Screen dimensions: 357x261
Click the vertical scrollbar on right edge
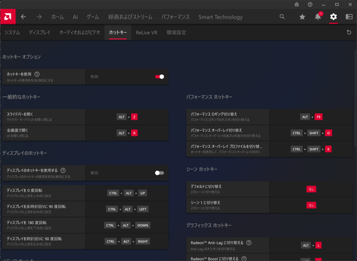click(x=355, y=98)
